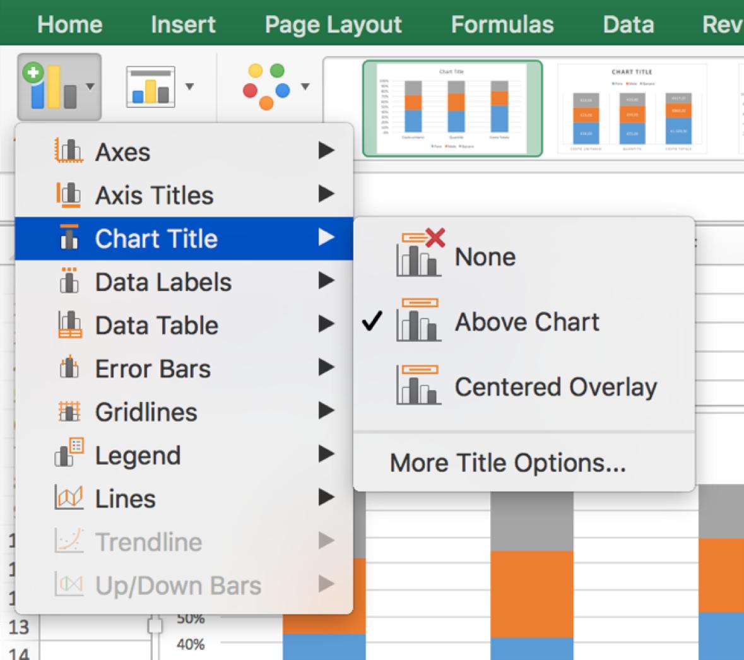Choose Above Chart title position
The height and width of the screenshot is (660, 744).
tap(526, 322)
